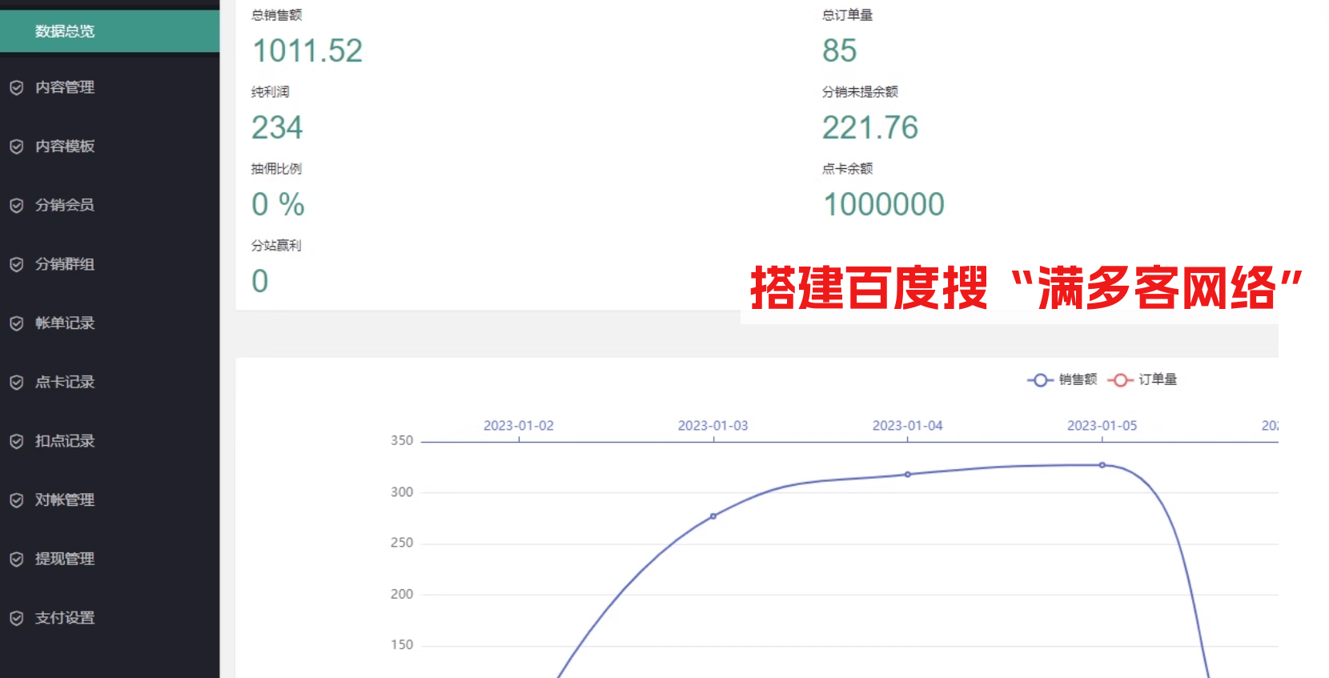This screenshot has height=678, width=1329.
Task: Click the 总订单量 value 85
Action: [839, 51]
